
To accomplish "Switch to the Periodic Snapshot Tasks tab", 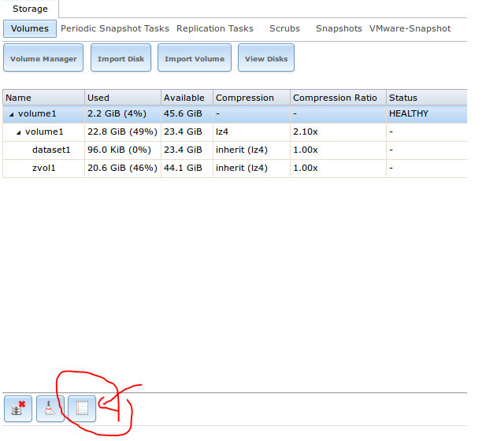I will (x=114, y=28).
